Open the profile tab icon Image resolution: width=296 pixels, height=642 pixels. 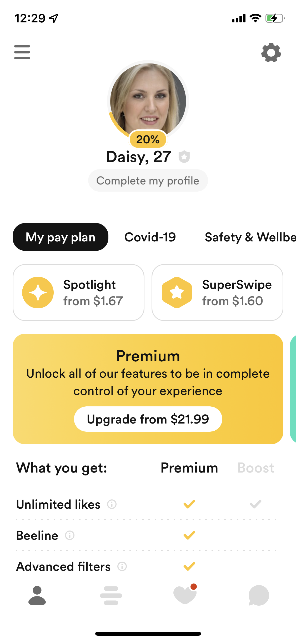37,595
